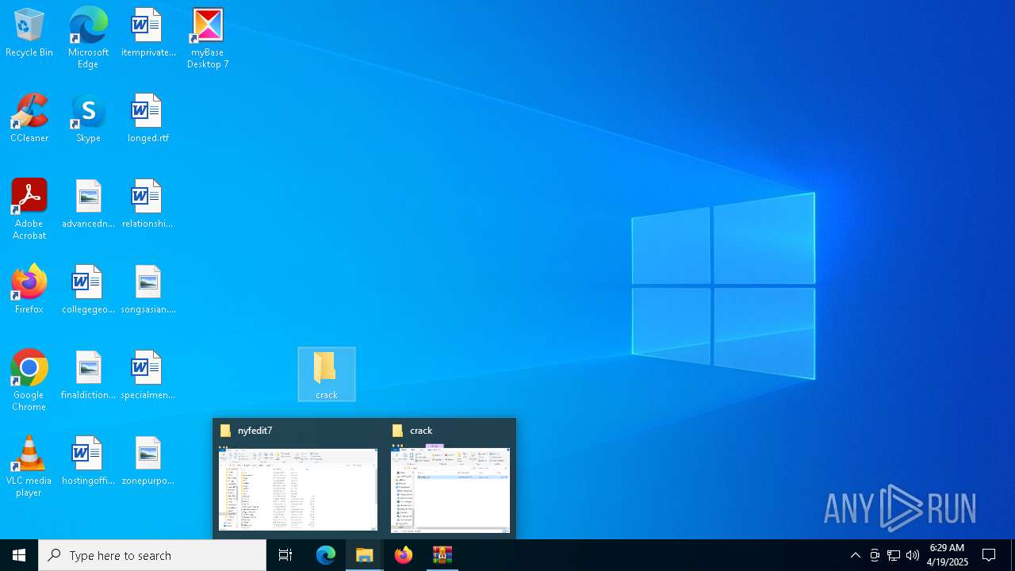Switch to crack Explorer window preview

pos(450,489)
